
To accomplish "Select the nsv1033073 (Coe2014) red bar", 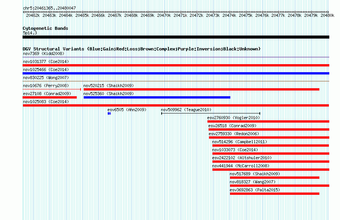I will click(x=271, y=154).
